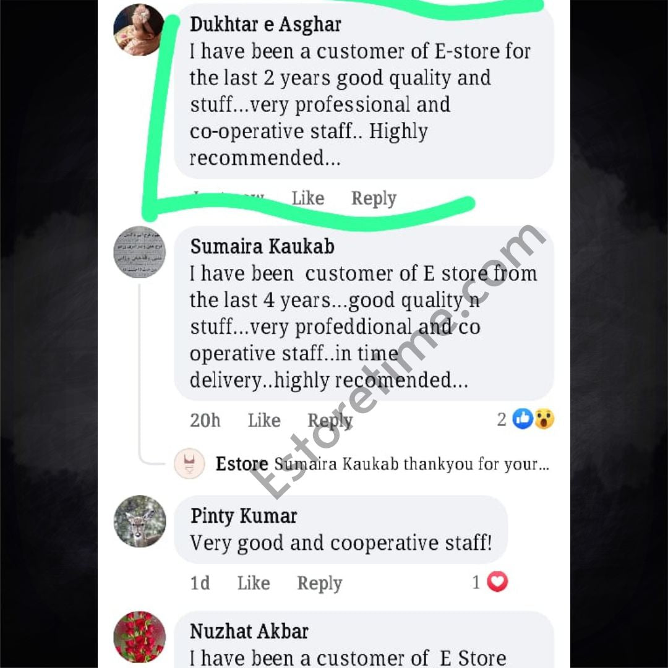Image resolution: width=668 pixels, height=668 pixels.
Task: Like Dukhtar e Asghar's comment
Action: click(x=307, y=199)
